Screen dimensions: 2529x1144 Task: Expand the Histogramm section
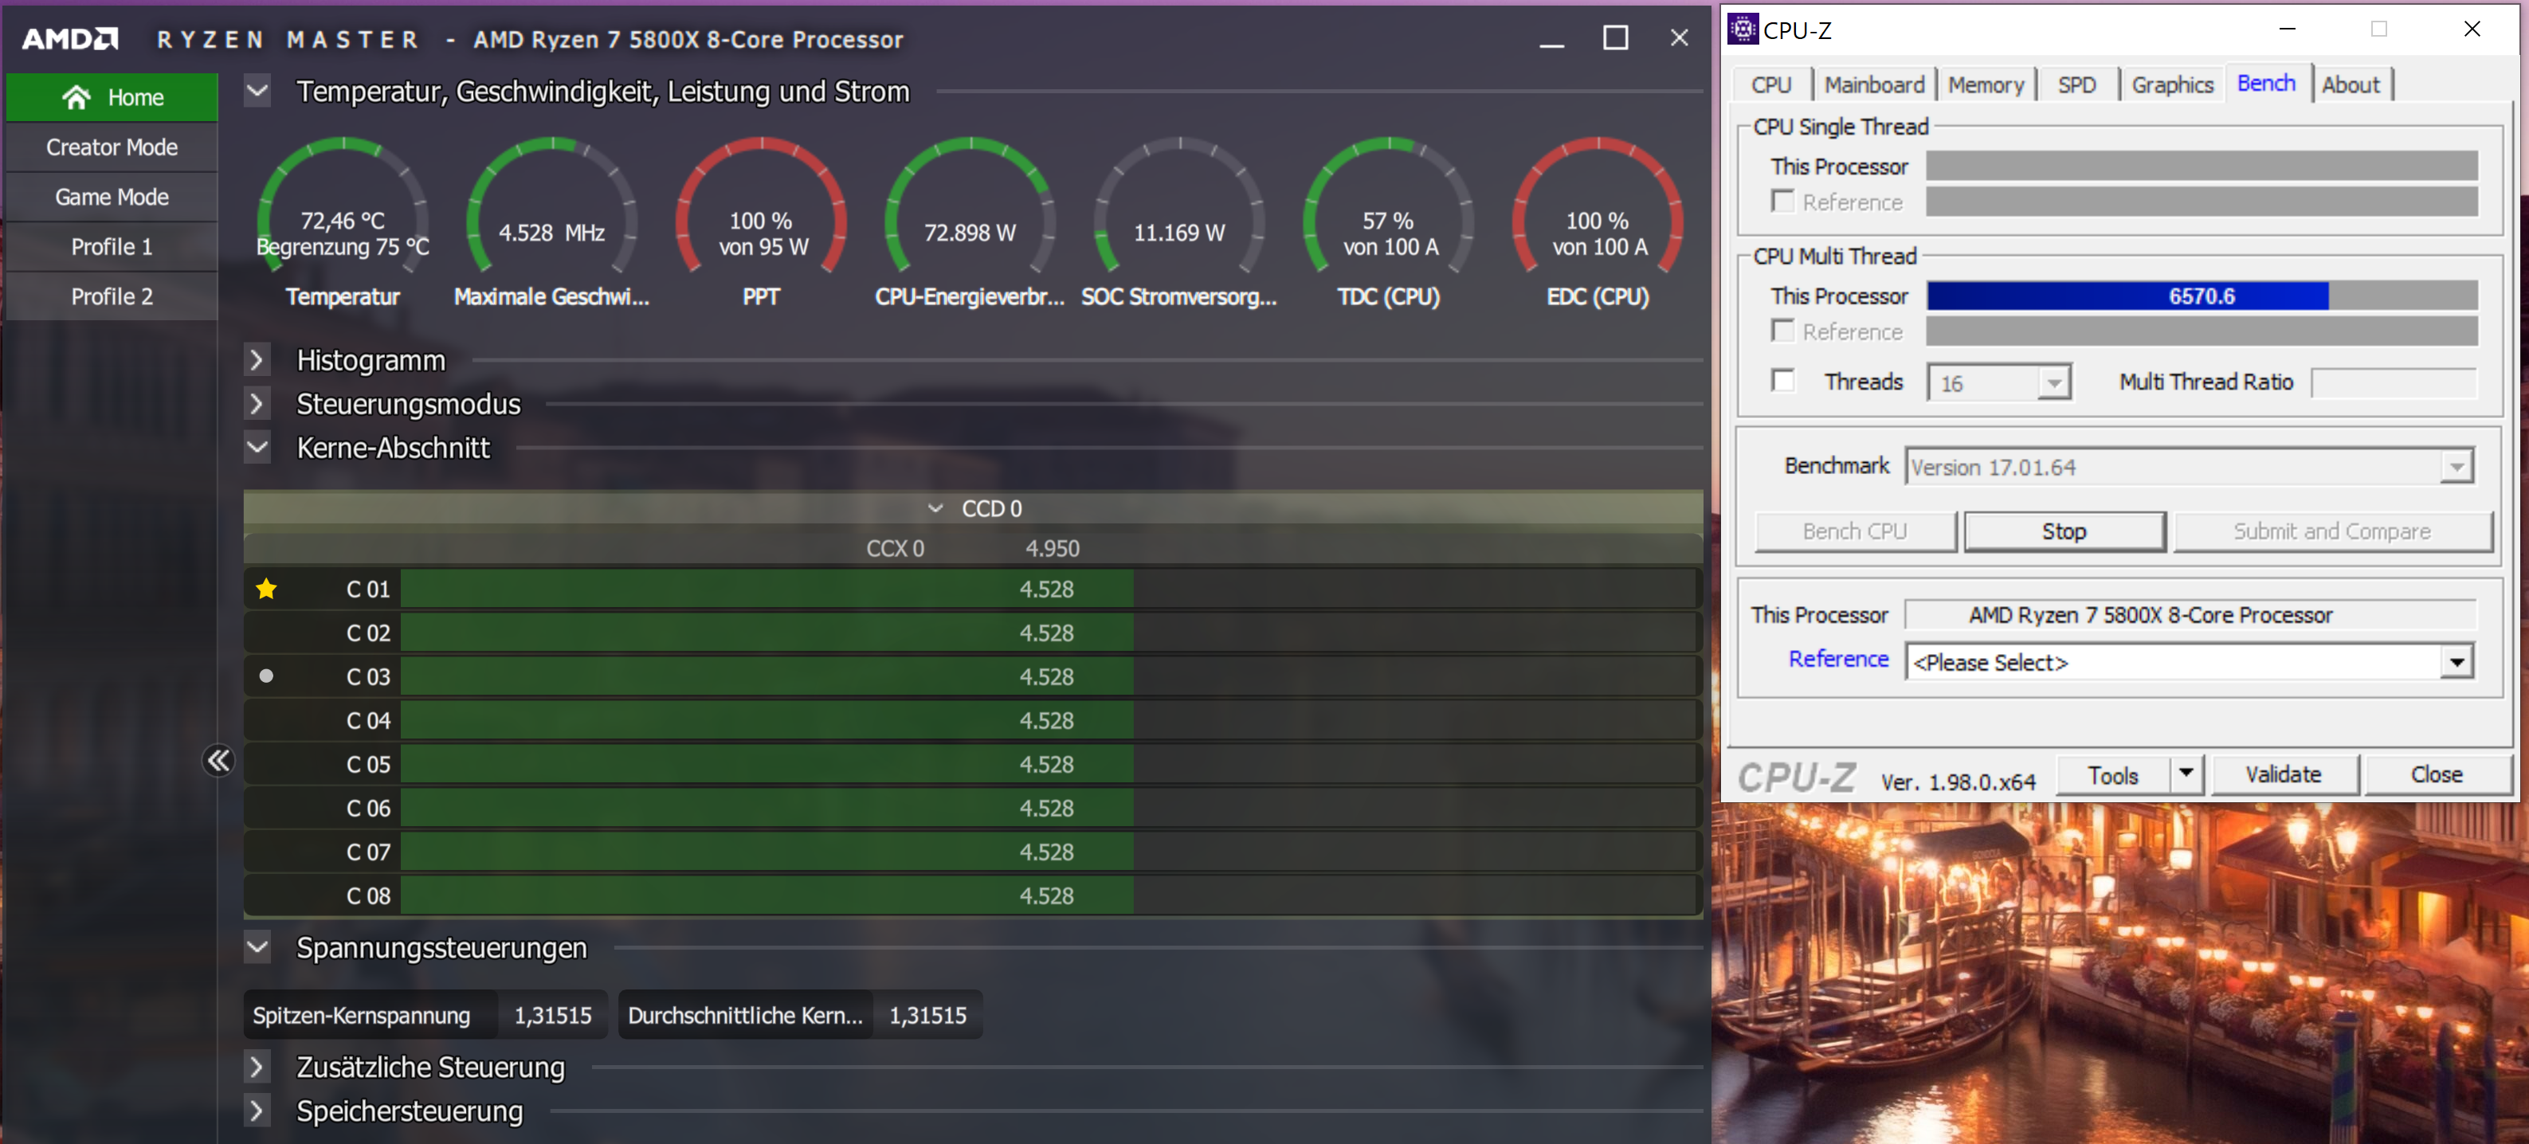coord(257,360)
